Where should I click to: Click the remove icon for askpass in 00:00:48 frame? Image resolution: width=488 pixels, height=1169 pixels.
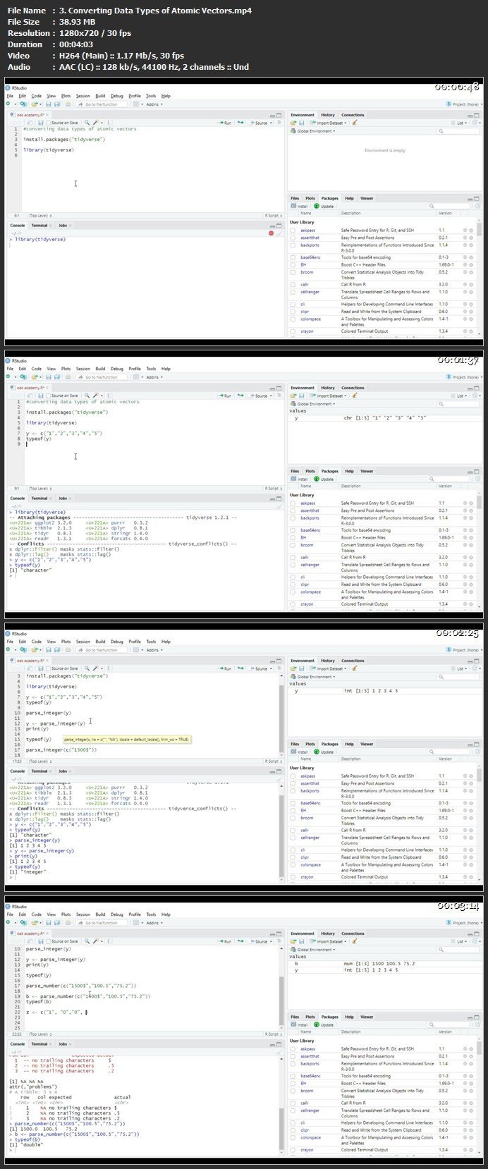[471, 230]
